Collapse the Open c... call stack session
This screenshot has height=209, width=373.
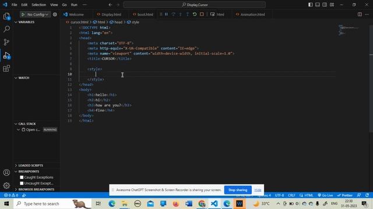click(18, 129)
